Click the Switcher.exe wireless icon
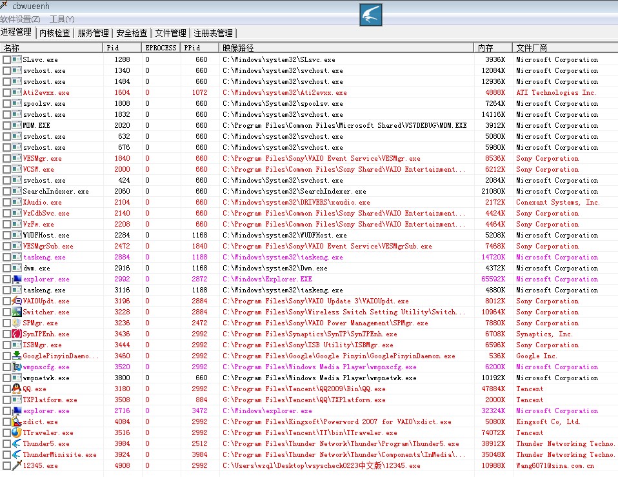The image size is (618, 477). [x=17, y=312]
